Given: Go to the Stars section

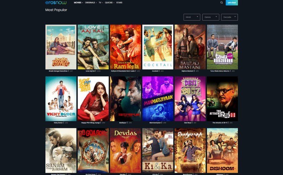Looking at the screenshot, I should point(119,3).
